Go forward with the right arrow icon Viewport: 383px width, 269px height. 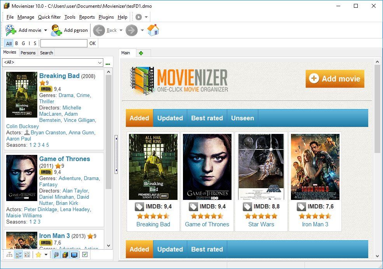click(x=131, y=30)
